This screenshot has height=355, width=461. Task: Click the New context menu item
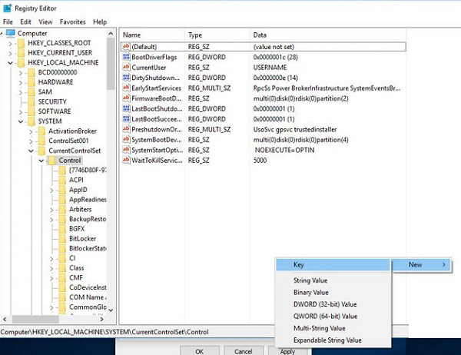coord(422,264)
